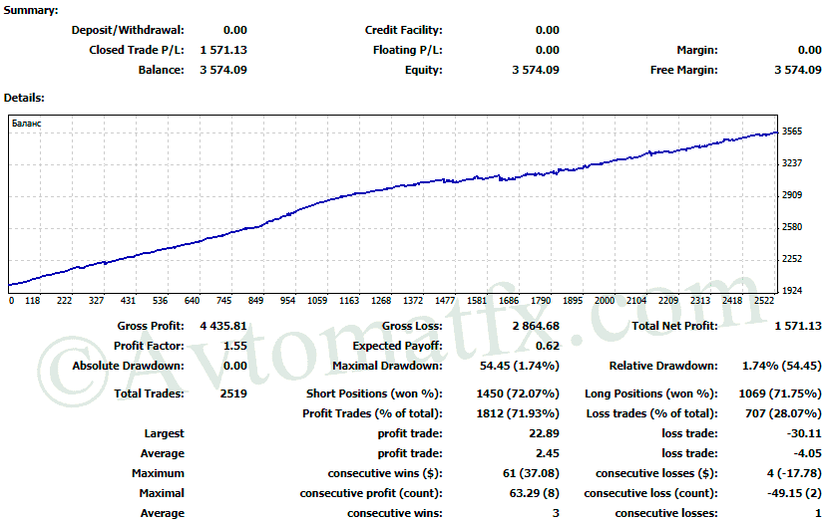Click the Summary section heading
This screenshot has height=523, width=825.
point(31,10)
